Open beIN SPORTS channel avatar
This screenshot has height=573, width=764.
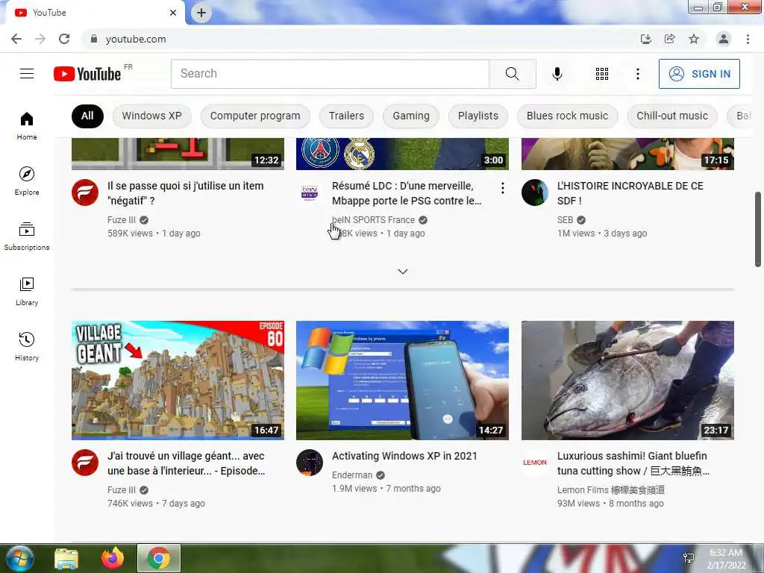pos(310,192)
